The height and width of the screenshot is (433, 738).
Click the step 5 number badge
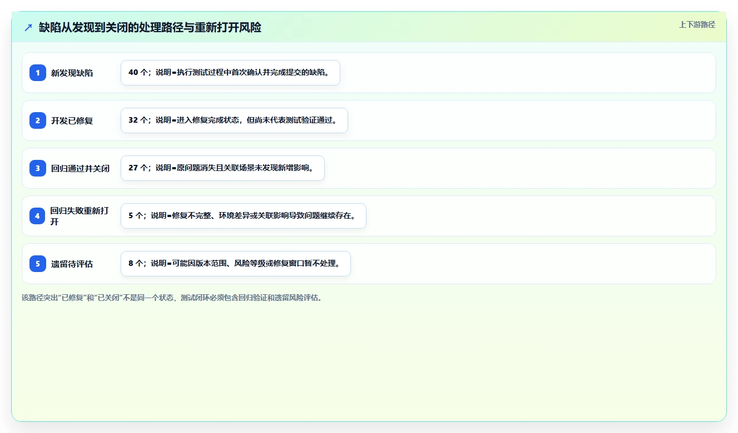pos(38,264)
